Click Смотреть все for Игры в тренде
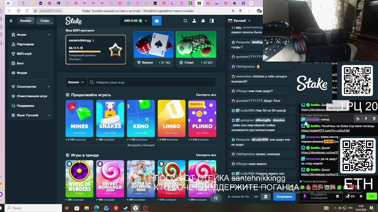Screen dimensions: 378x212 206,155
